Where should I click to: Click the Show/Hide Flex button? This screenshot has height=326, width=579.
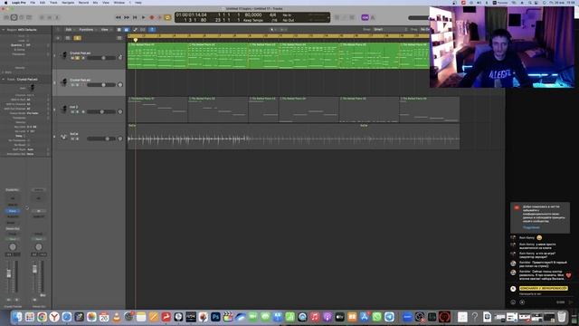tap(143, 30)
